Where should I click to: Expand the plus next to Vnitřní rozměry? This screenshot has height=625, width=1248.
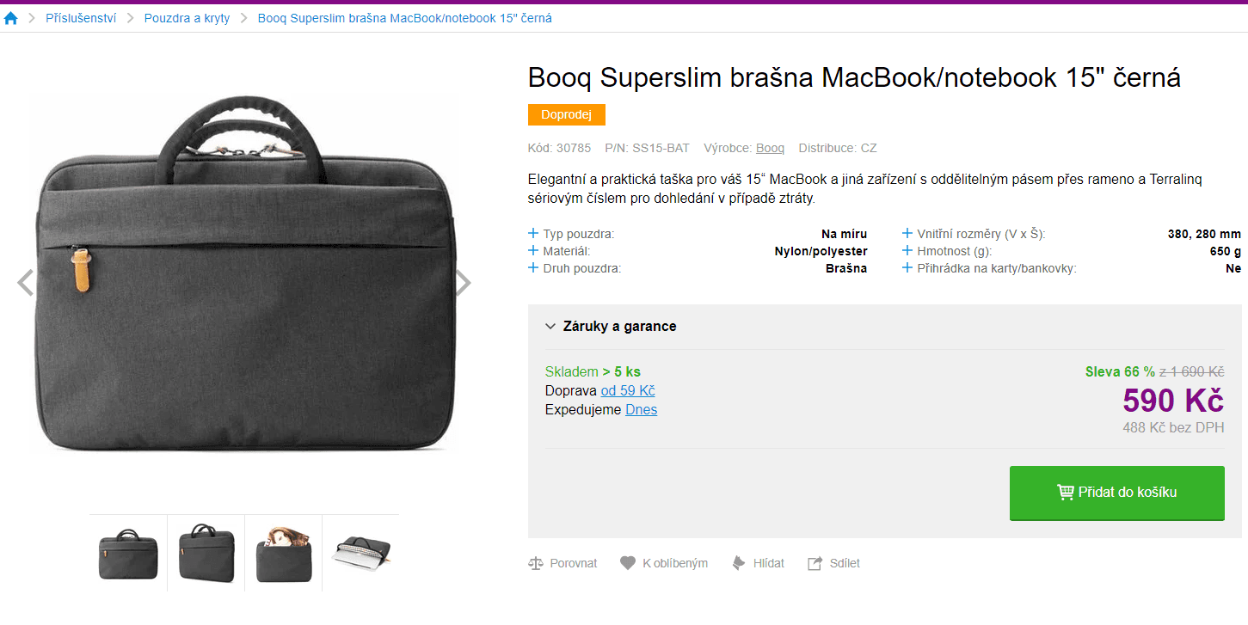coord(906,233)
